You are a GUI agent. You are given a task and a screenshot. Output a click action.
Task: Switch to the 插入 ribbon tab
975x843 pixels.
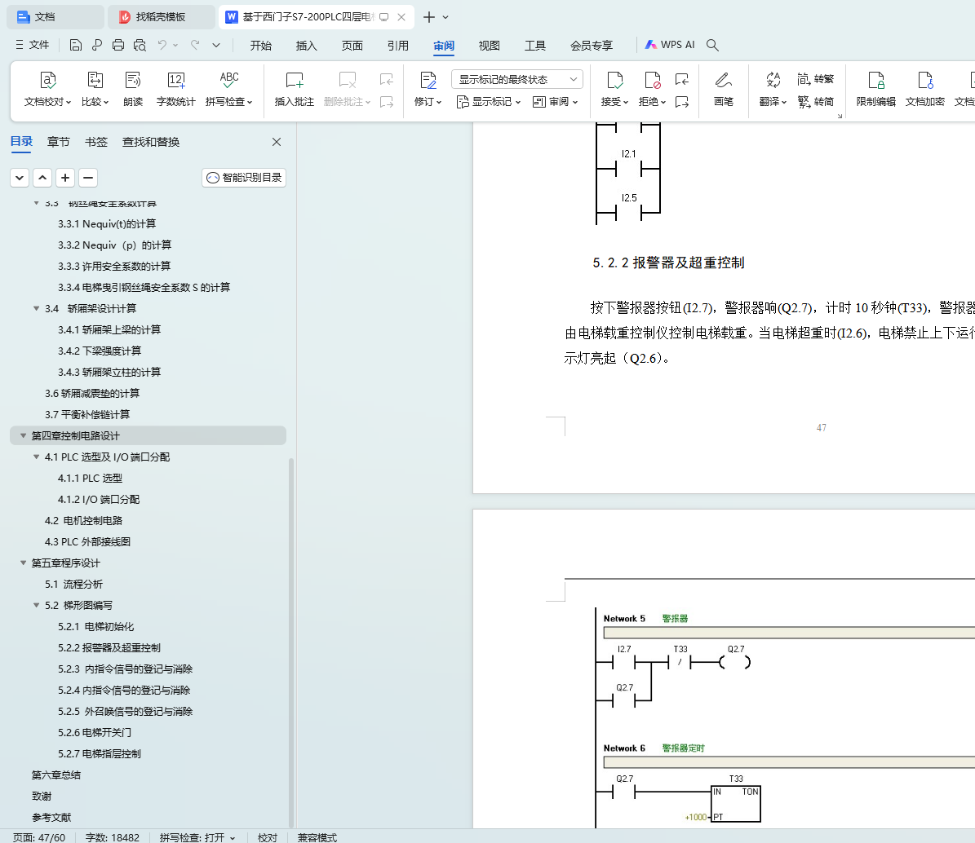306,46
